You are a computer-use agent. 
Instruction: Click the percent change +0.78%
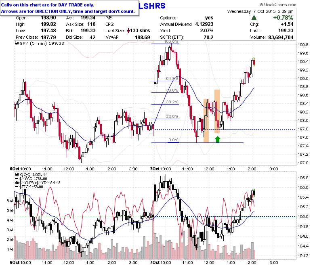pyautogui.click(x=283, y=18)
